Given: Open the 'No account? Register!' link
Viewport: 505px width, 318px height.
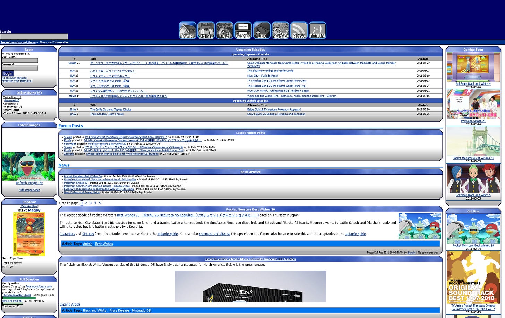Looking at the screenshot, I should click(x=15, y=78).
